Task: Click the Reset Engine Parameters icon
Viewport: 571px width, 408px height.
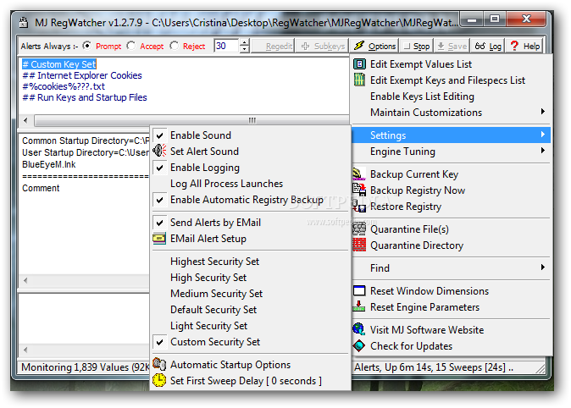Action: (359, 306)
